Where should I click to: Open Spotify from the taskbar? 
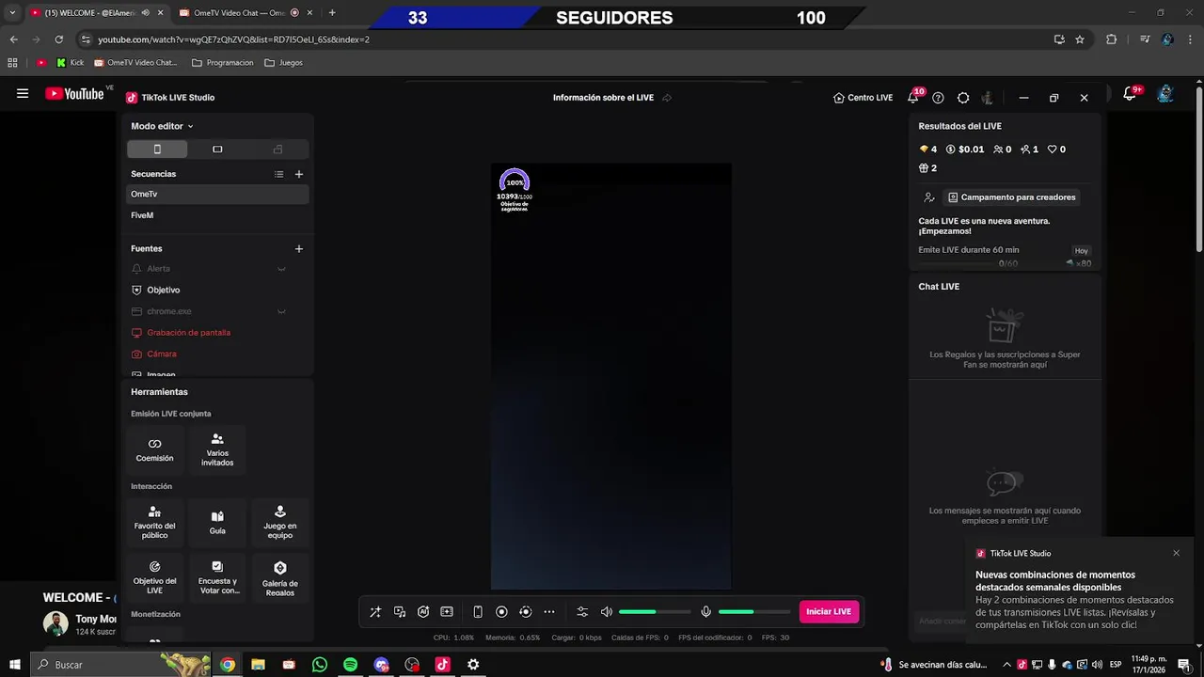[x=350, y=665]
